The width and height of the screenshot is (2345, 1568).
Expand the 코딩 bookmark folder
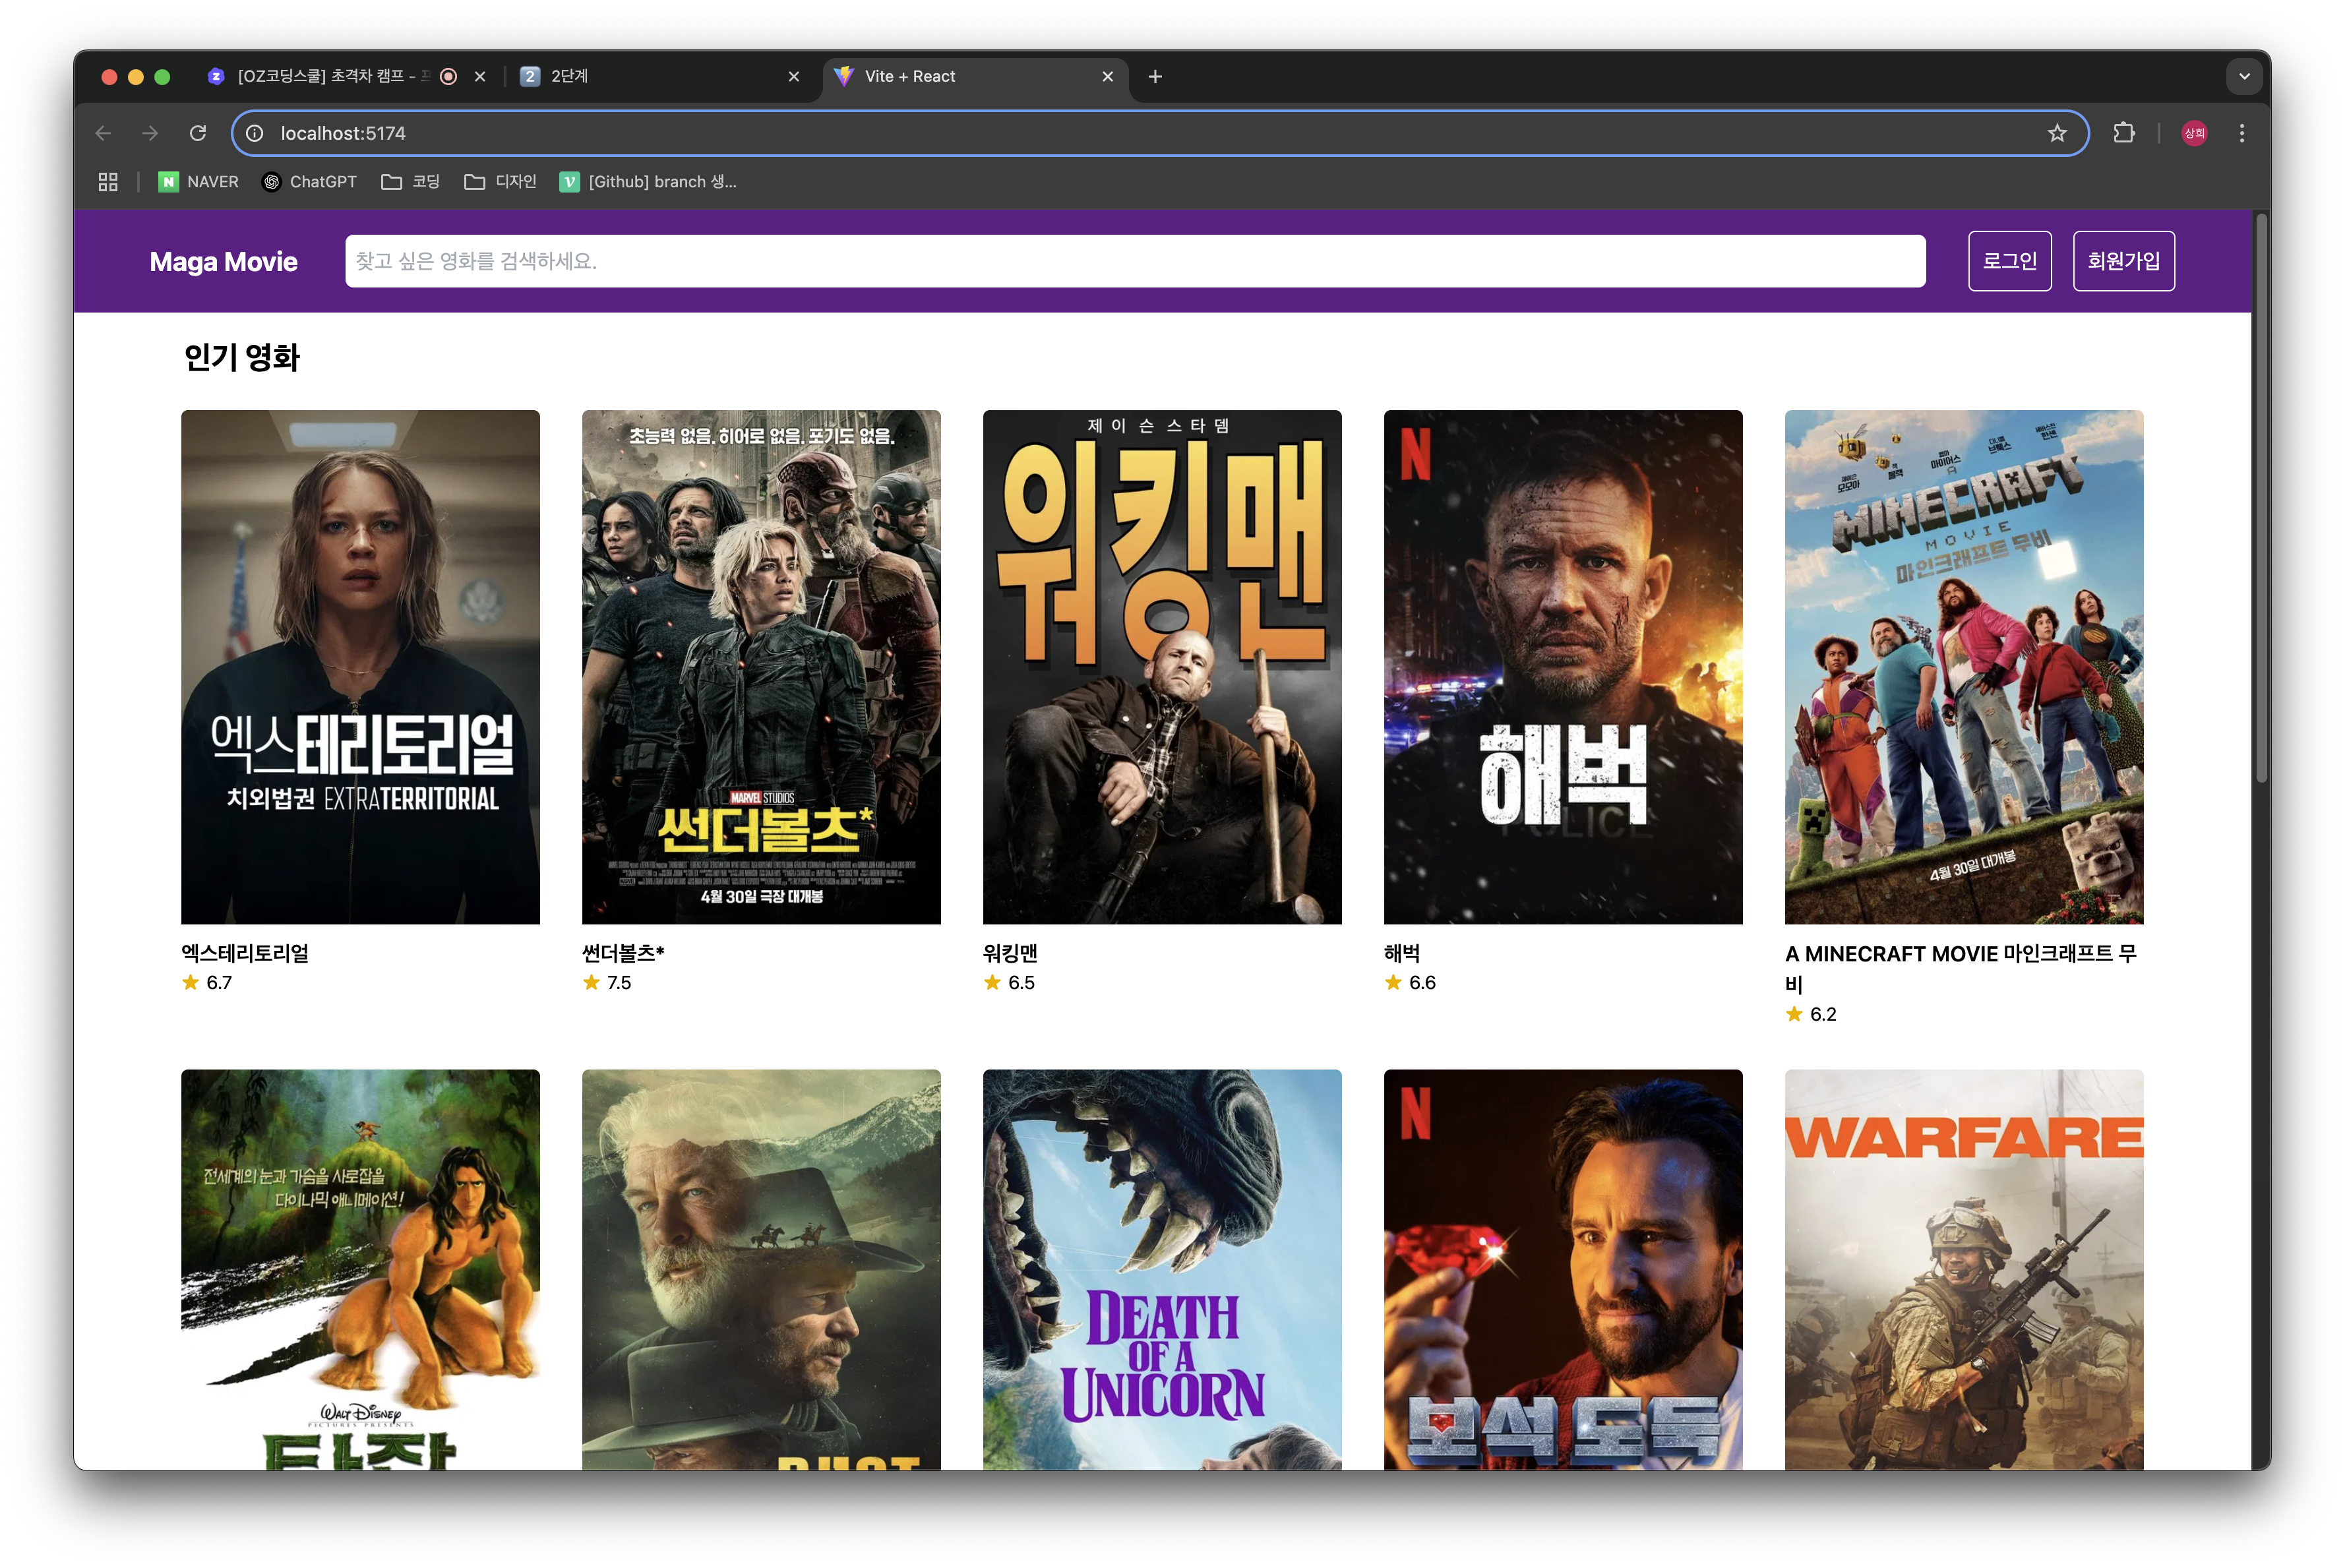point(411,181)
